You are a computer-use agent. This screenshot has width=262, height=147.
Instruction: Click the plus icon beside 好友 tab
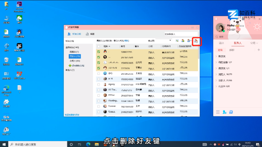pos(259,50)
